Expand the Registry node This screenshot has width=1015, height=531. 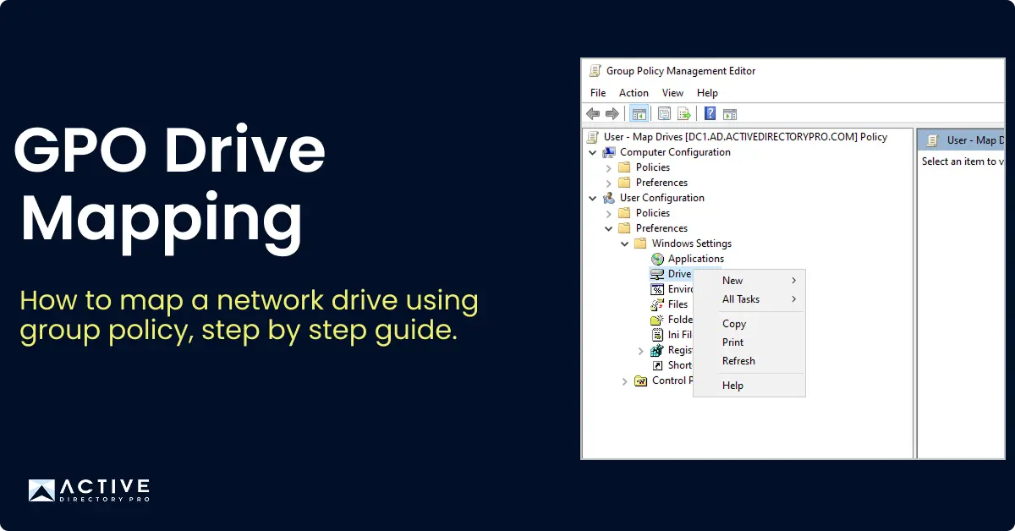pos(641,350)
